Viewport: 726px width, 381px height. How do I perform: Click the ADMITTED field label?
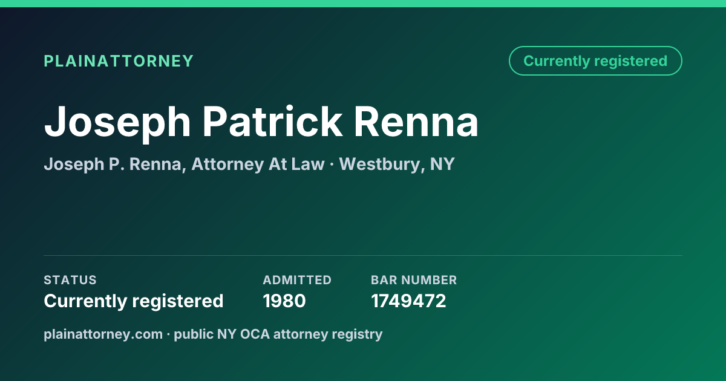[x=297, y=280]
